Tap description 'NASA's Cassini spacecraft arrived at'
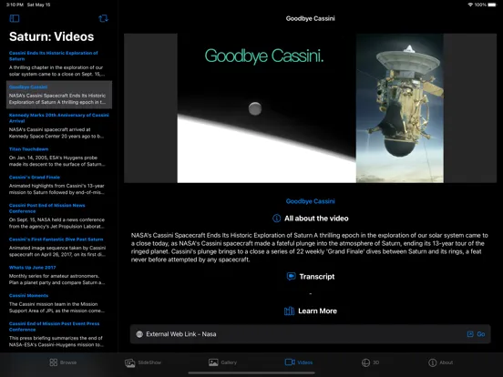Viewport: 503px width, 377px height. point(56,133)
